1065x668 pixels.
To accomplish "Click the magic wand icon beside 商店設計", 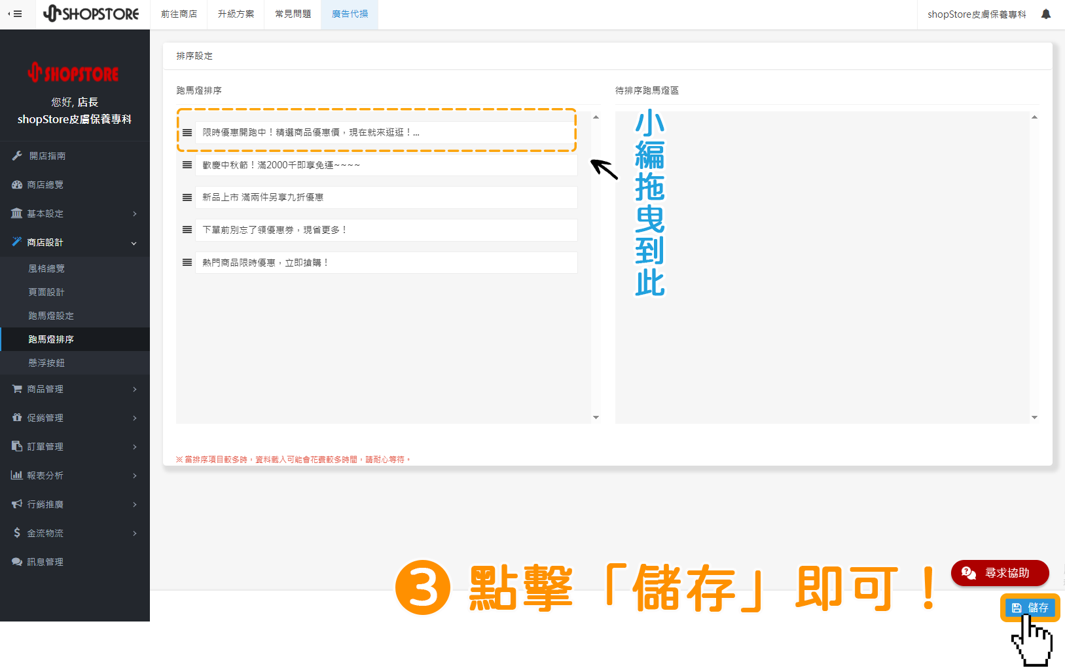I will [17, 242].
